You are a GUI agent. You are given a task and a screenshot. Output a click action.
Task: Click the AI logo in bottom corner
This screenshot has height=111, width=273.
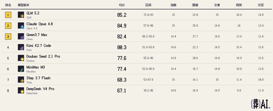[x=260, y=104]
